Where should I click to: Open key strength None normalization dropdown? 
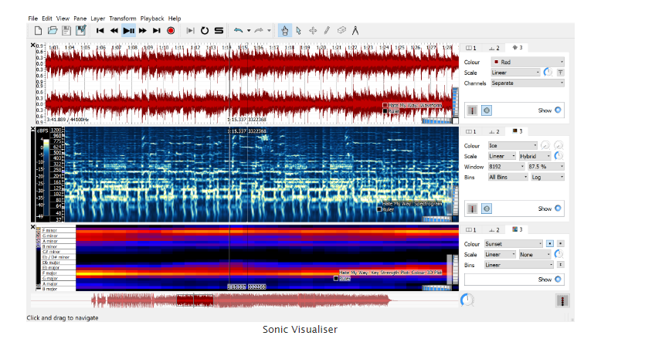tap(535, 255)
